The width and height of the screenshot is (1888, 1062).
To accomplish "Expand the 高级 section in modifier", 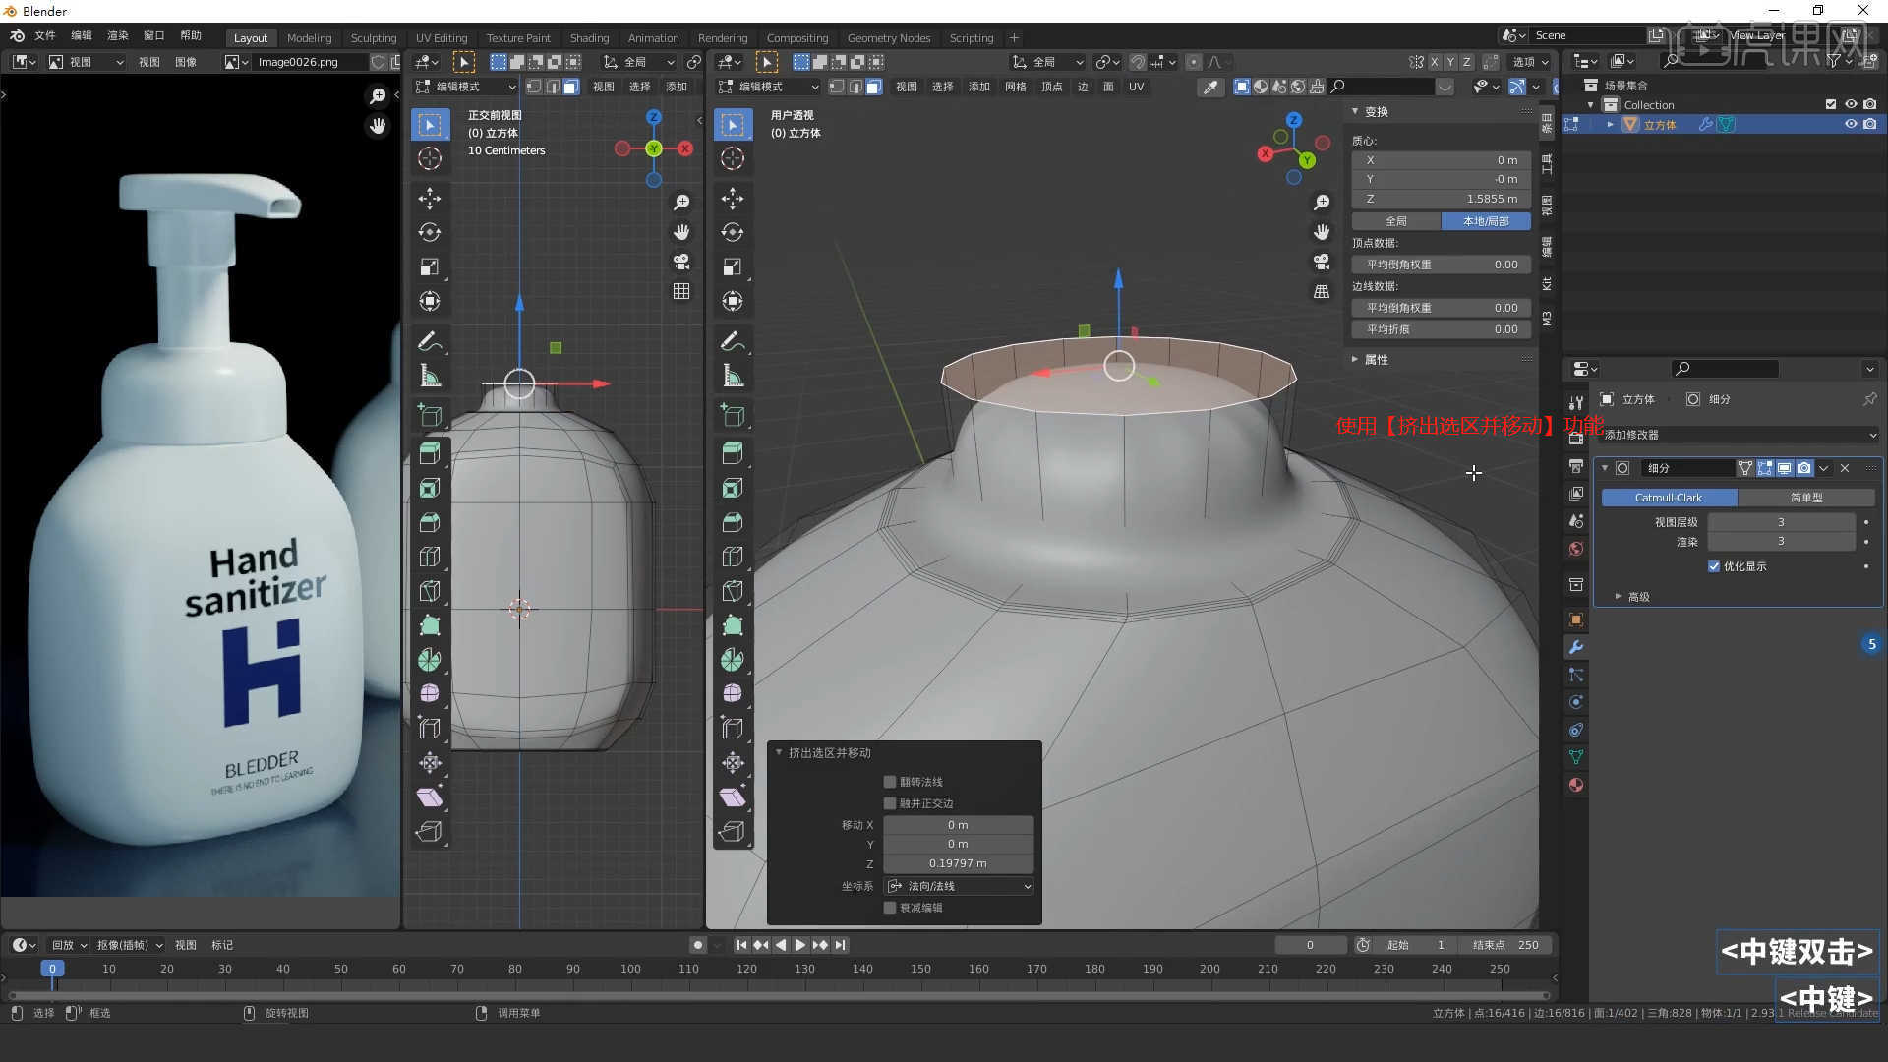I will 1632,597.
